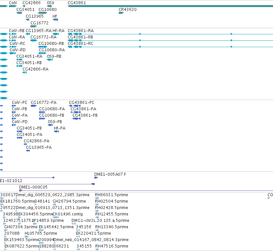Select the DME1-005A07.F feature

click(96, 178)
